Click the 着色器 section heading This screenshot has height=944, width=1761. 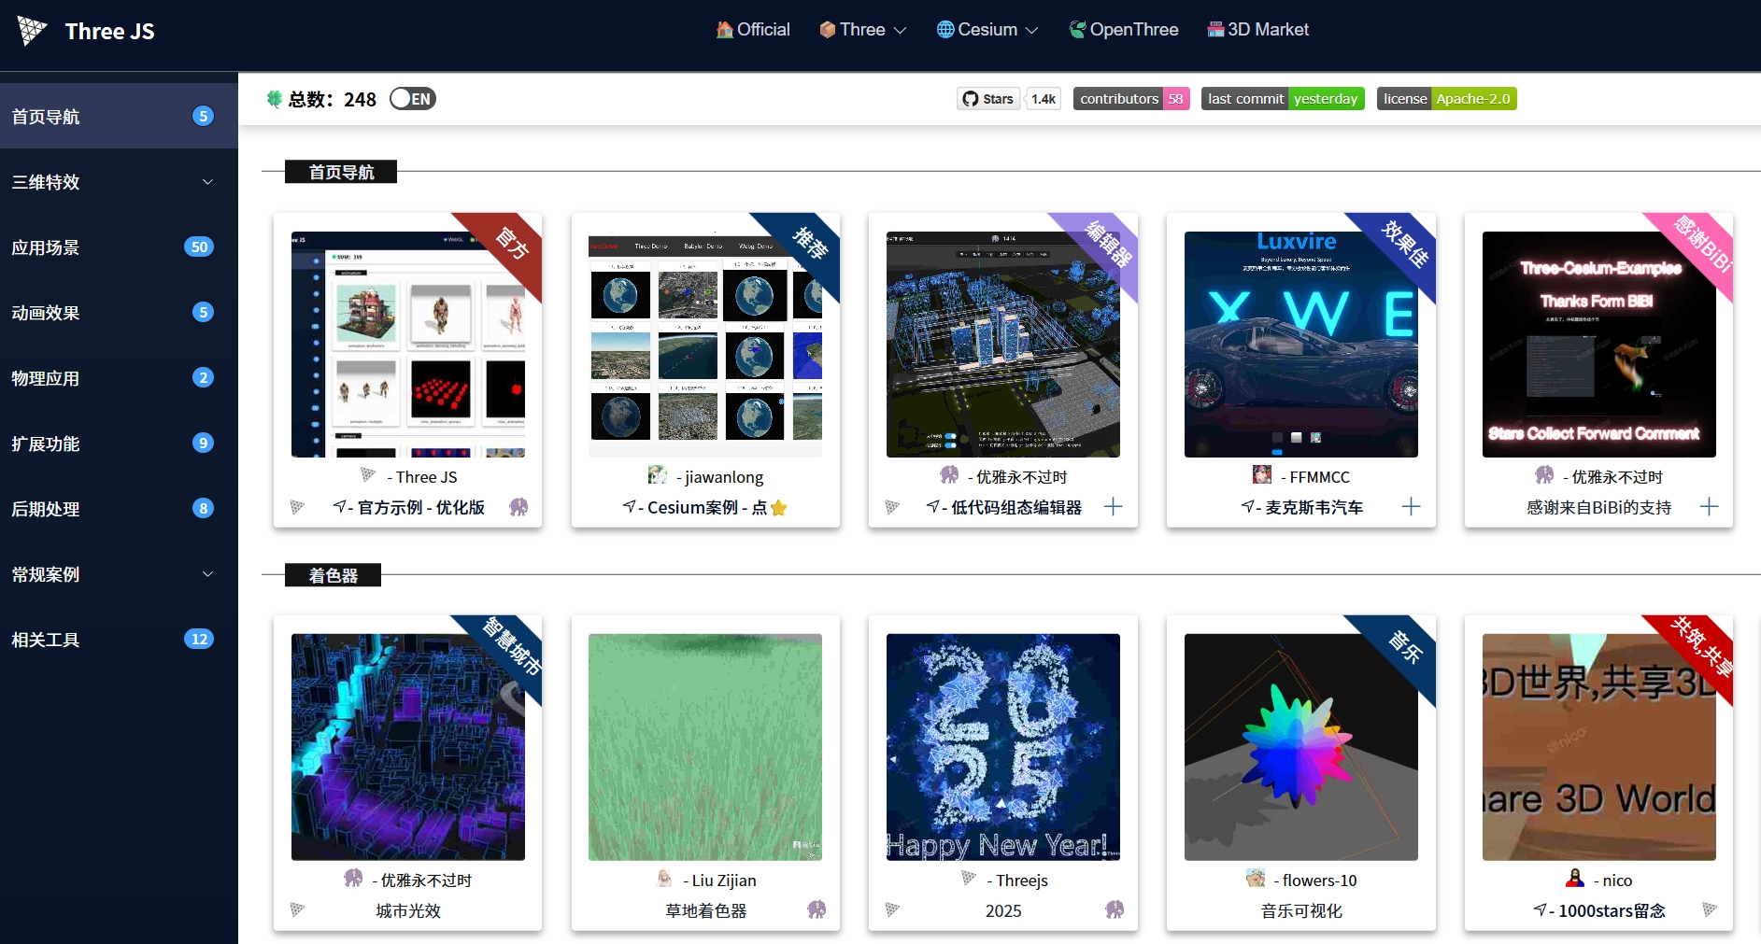pos(334,575)
